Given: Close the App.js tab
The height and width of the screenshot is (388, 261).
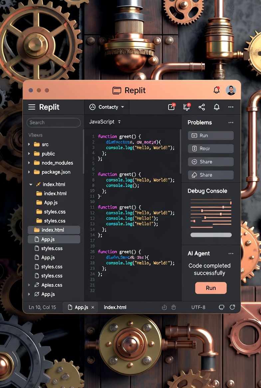Looking at the screenshot, I should tap(93, 308).
